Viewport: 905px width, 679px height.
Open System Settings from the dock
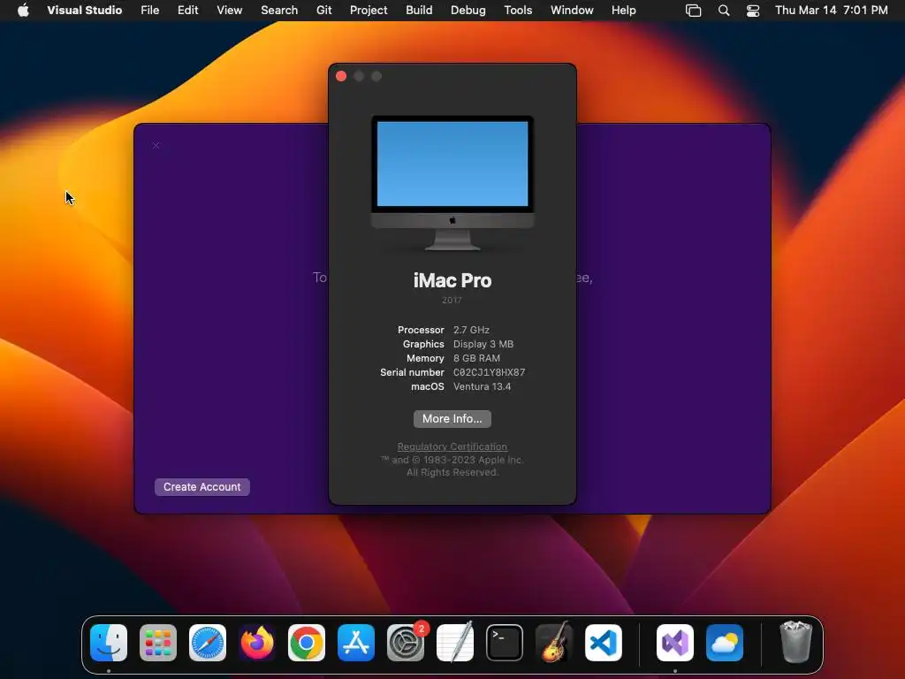pos(406,643)
